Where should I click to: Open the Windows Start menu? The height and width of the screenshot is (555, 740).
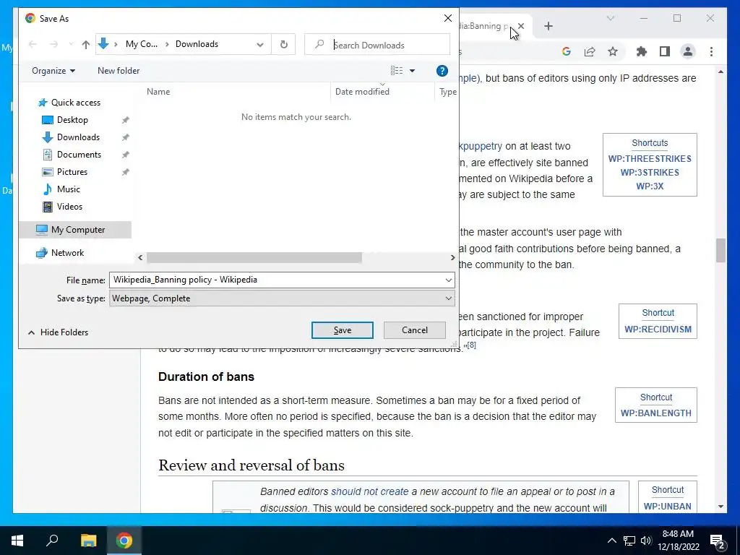coord(17,541)
